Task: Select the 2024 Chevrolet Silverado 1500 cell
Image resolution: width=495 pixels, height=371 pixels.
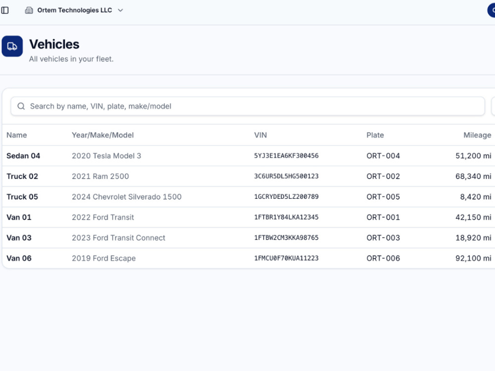Action: point(127,197)
